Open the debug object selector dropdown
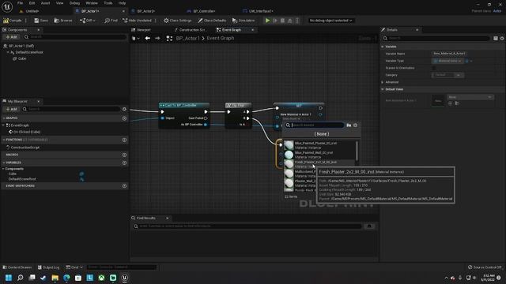Viewport: 506px width, 284px height. pos(330,21)
